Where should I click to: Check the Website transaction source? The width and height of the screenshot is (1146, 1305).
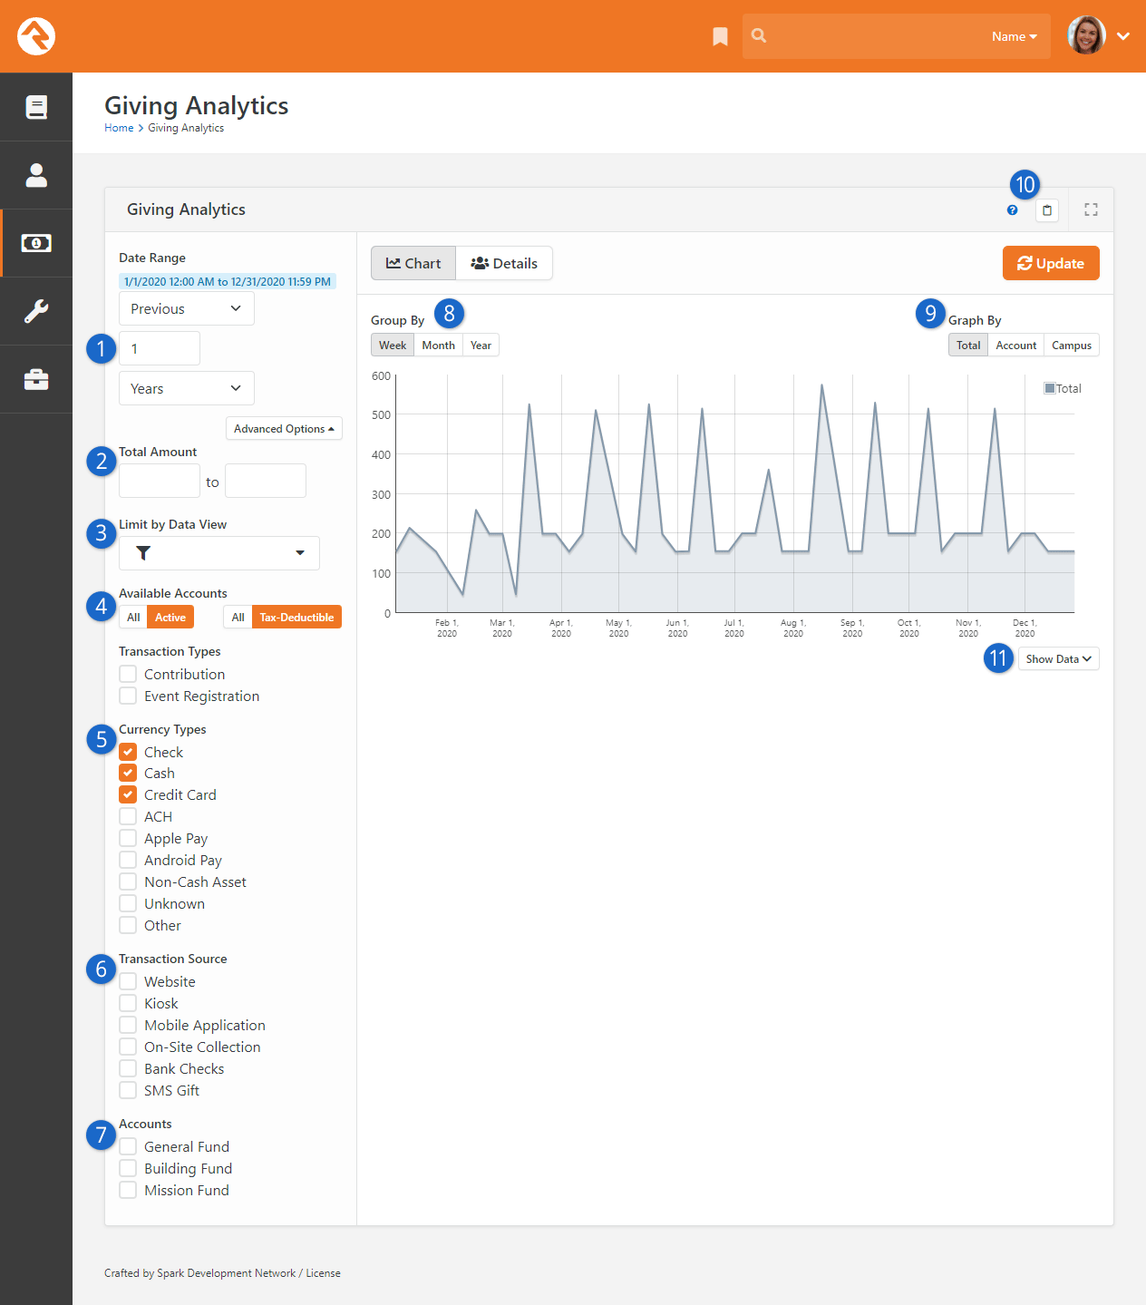click(128, 981)
